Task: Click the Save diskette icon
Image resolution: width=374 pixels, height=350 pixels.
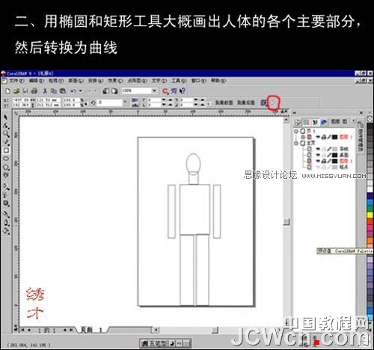Action: (25, 91)
